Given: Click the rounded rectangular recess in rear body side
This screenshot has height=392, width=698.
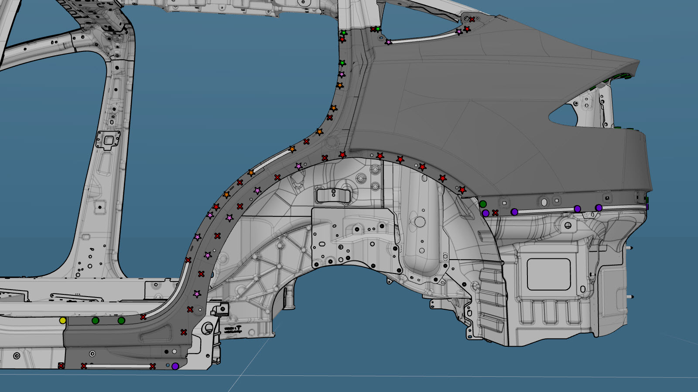Looking at the screenshot, I should click(x=549, y=274).
